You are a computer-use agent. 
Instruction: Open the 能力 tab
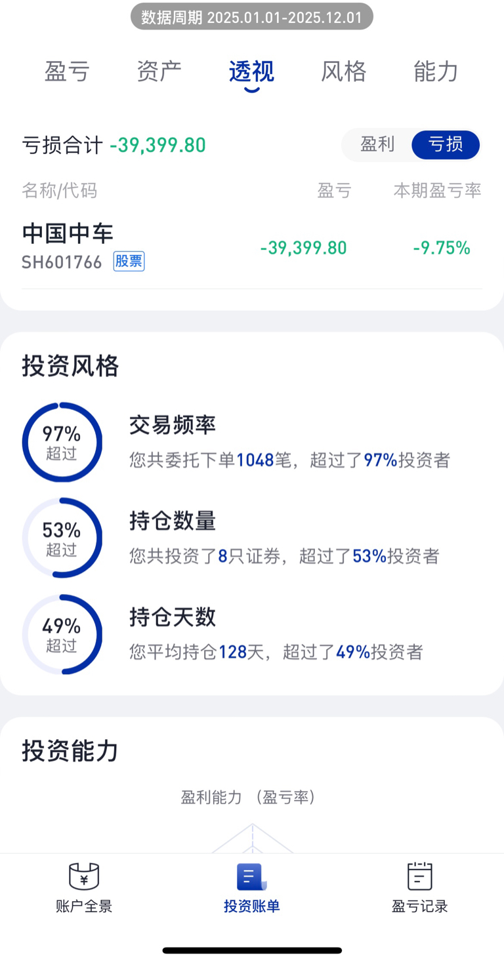point(436,71)
